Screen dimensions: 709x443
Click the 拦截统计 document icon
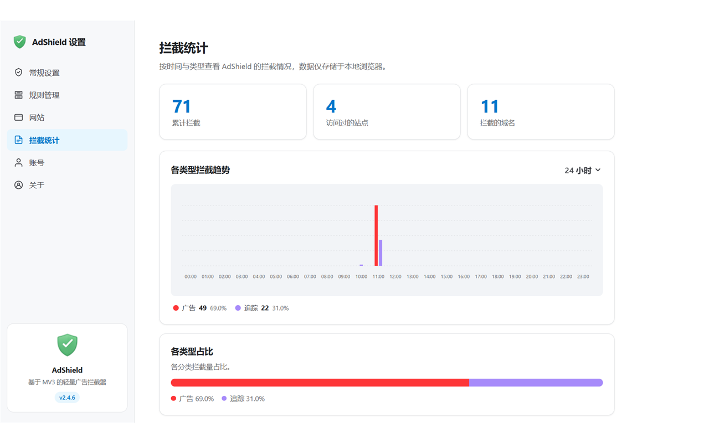[x=18, y=140]
